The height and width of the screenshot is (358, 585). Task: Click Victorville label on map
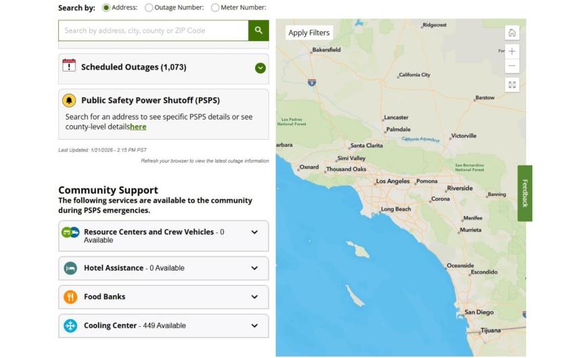(x=464, y=136)
